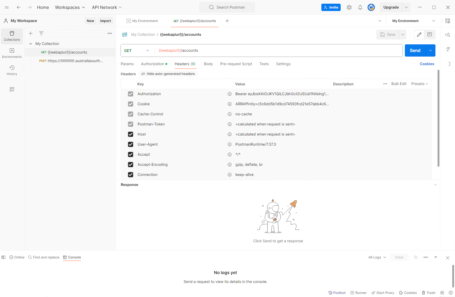The width and height of the screenshot is (455, 297).
Task: Open the GET method dropdown
Action: tap(137, 50)
